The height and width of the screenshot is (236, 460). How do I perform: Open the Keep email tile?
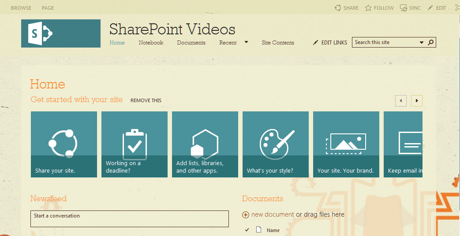coord(403,144)
